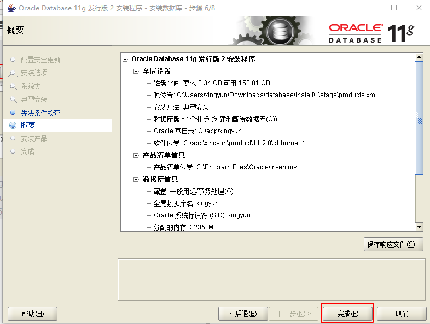Click the 先决条件检查 step bullet
Image resolution: width=430 pixels, height=324 pixels.
[13, 113]
